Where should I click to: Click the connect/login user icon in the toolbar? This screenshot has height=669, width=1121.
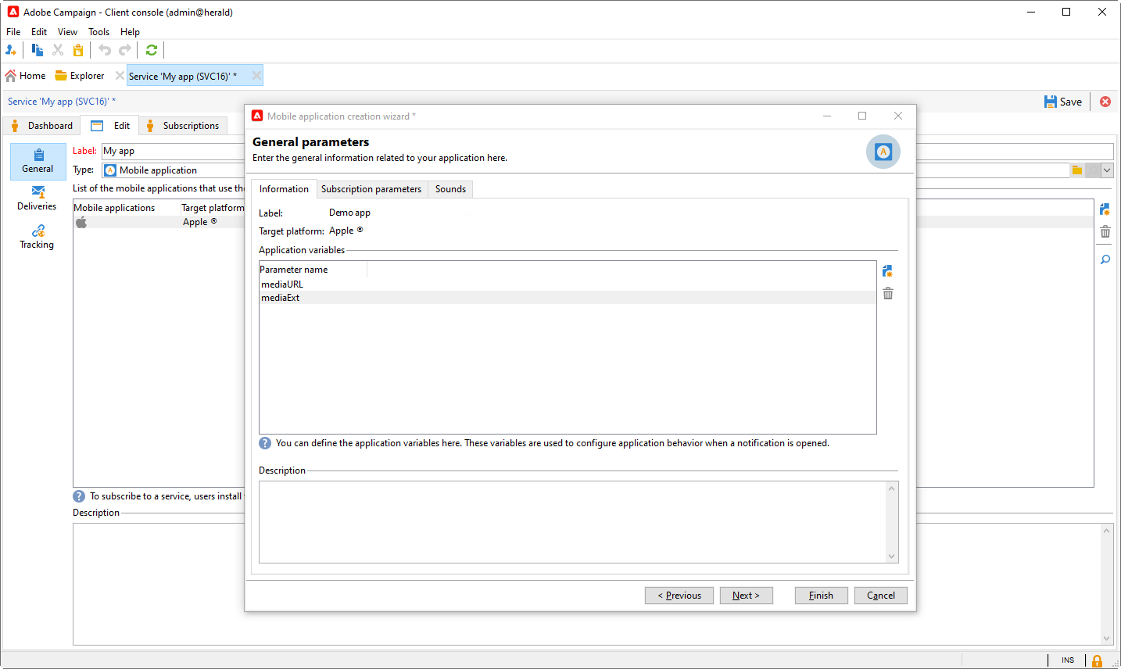coord(11,50)
